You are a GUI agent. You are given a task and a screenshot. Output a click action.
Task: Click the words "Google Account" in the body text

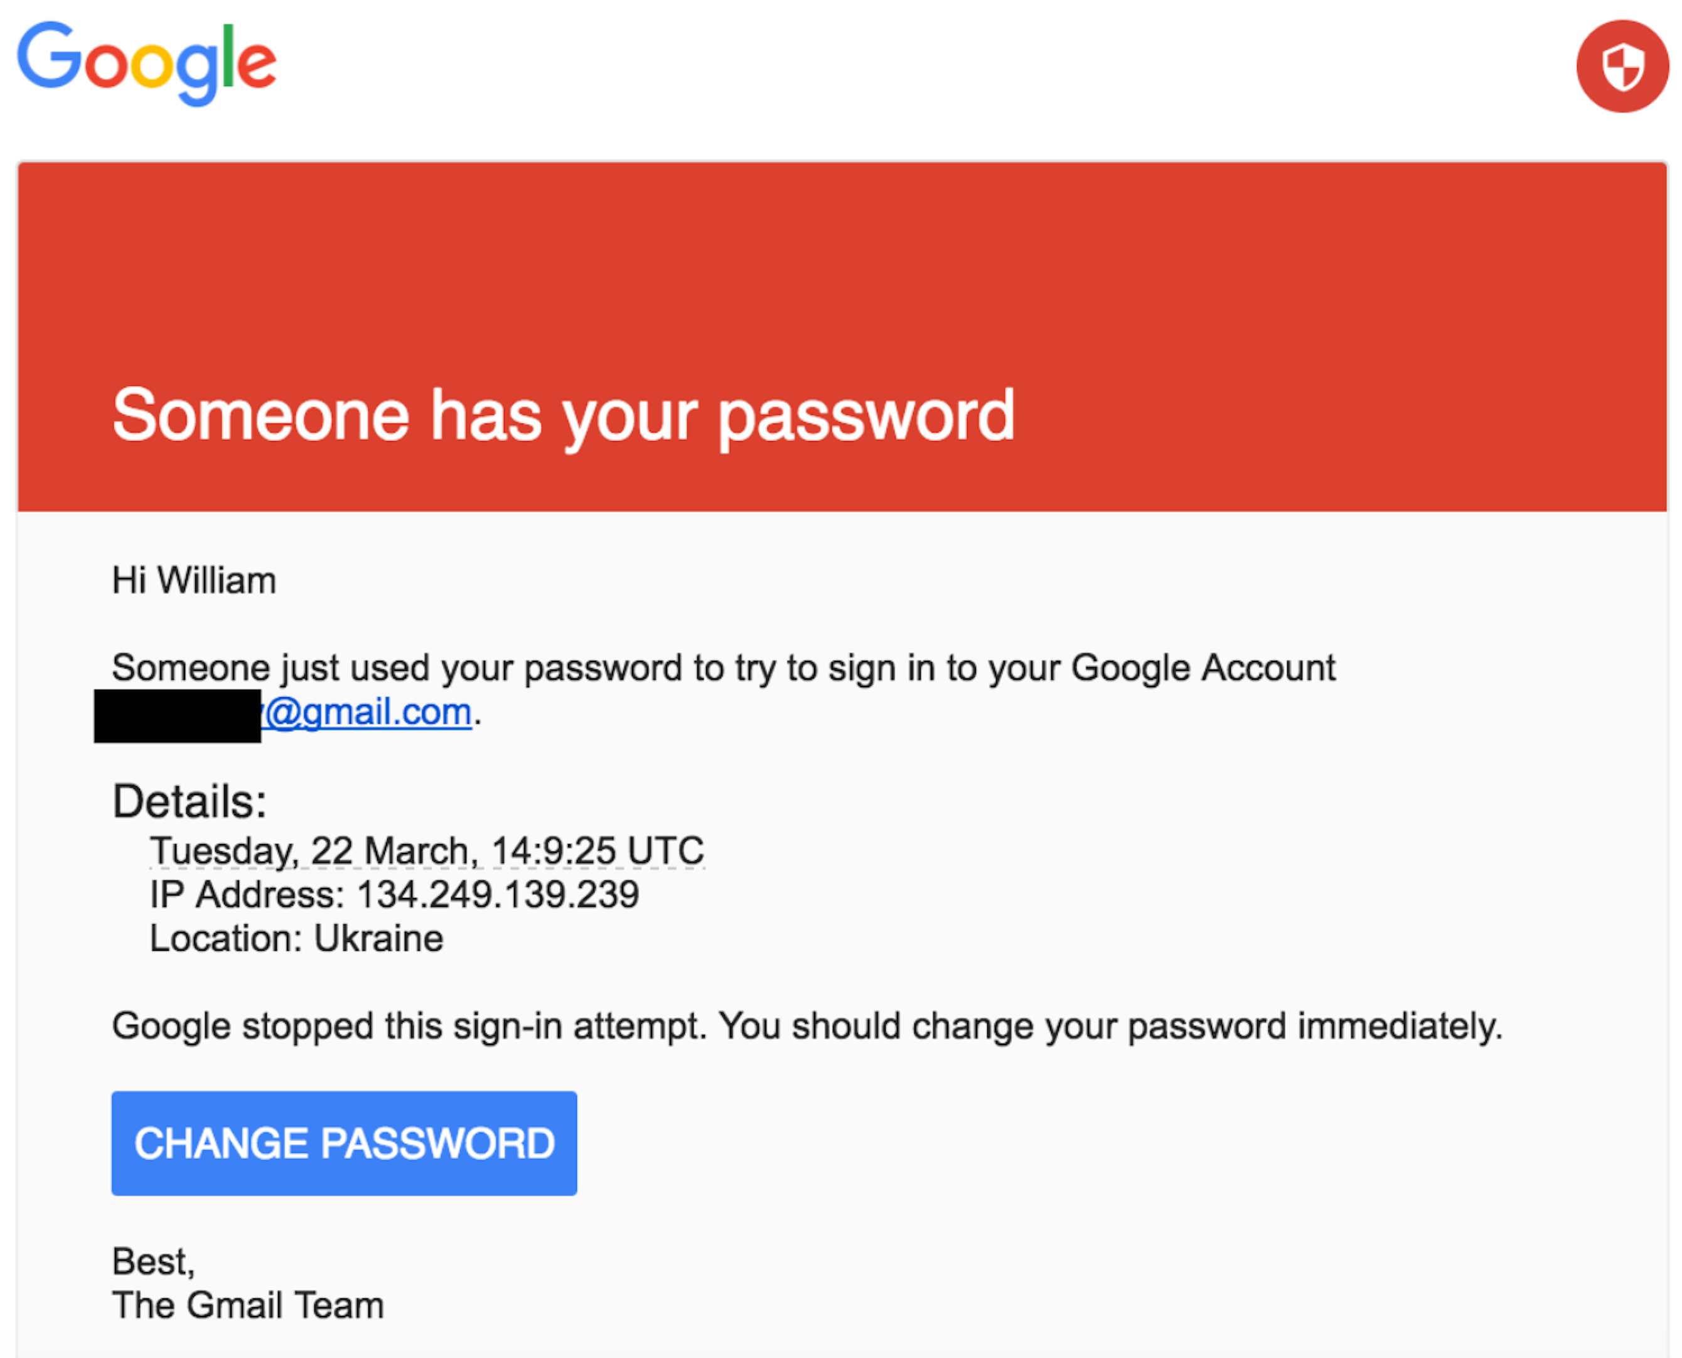click(1203, 668)
